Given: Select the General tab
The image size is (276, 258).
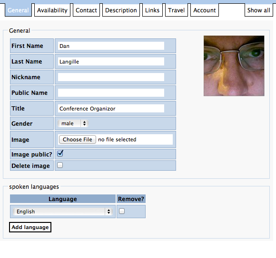Looking at the screenshot, I should (18, 10).
